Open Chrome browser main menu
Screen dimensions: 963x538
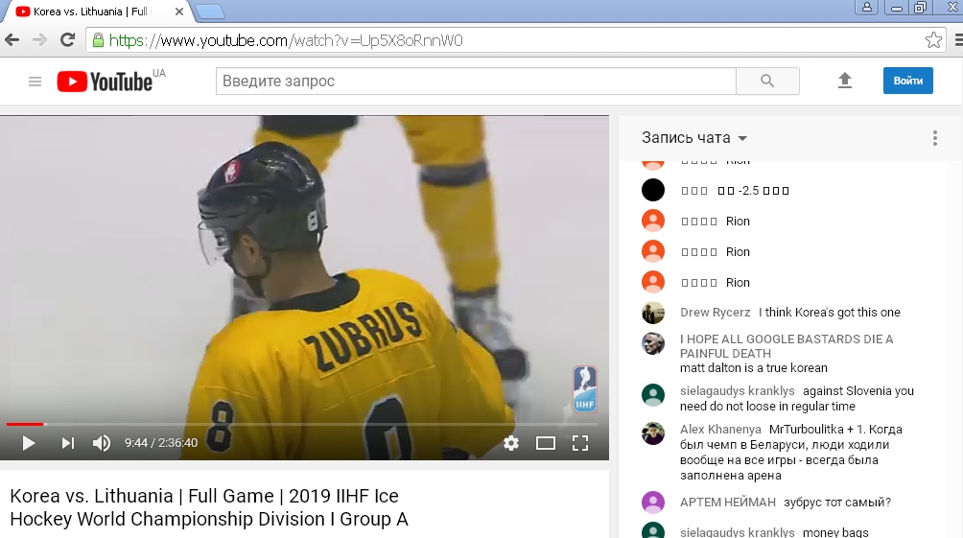pos(957,40)
